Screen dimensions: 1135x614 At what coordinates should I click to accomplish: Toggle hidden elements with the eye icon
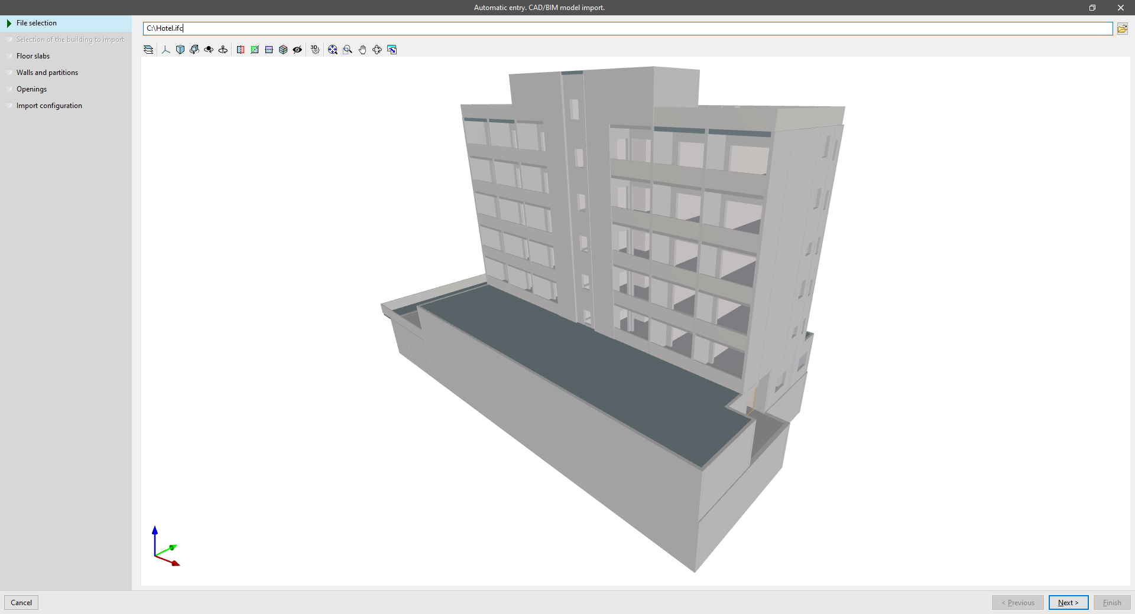click(297, 50)
